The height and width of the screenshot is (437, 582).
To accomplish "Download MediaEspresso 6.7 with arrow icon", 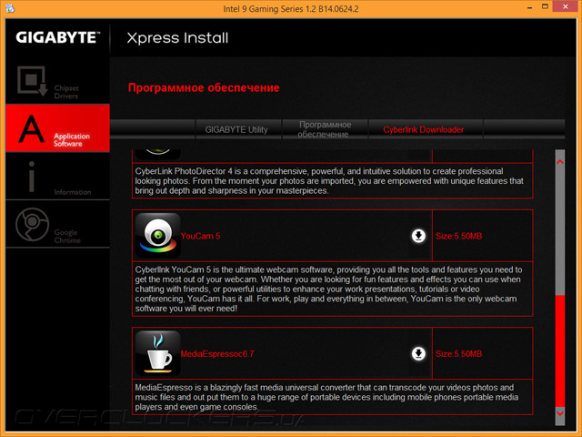I will coord(418,353).
